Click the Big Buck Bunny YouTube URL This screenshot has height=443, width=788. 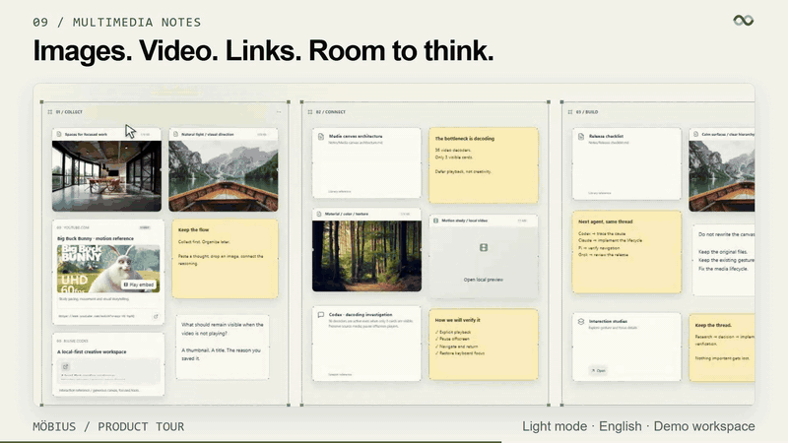pyautogui.click(x=97, y=316)
